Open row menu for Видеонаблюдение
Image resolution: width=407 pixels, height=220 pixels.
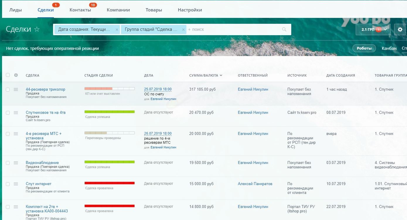[16, 163]
